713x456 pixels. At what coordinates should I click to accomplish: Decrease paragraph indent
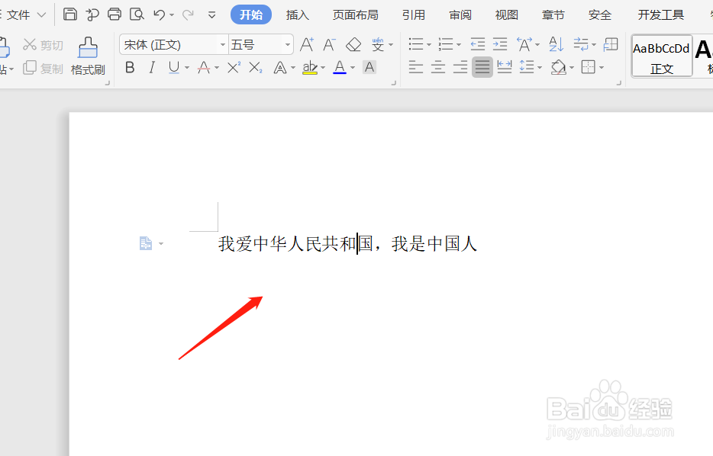coord(477,44)
